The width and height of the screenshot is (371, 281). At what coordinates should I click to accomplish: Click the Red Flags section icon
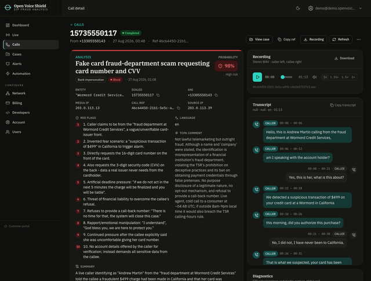pyautogui.click(x=77, y=118)
